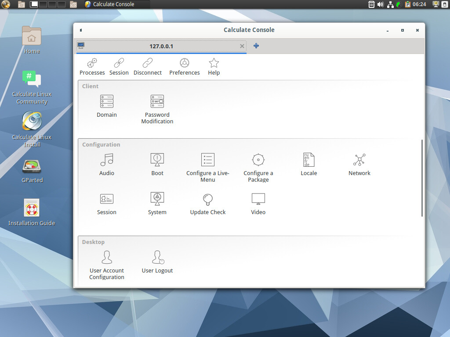Open System configuration

tap(157, 204)
